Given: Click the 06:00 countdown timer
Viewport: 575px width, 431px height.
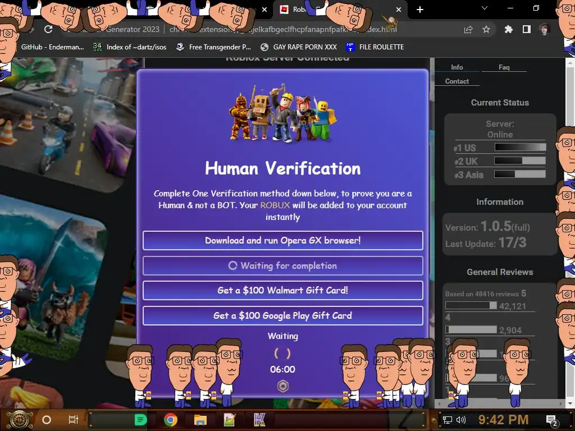Looking at the screenshot, I should (x=282, y=369).
